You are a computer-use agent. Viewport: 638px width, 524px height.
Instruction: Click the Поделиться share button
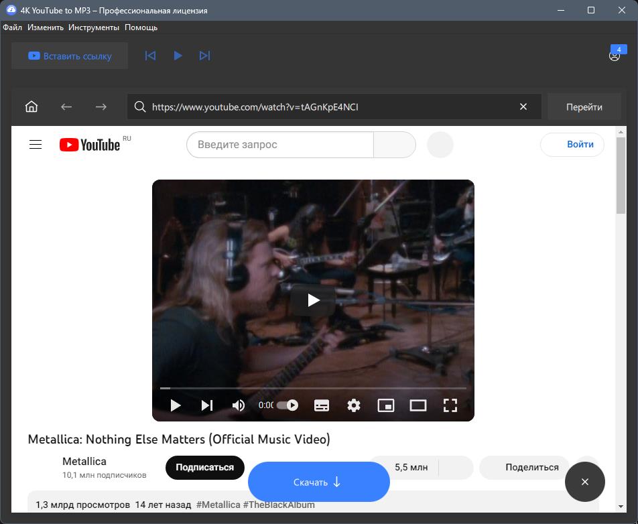point(524,468)
